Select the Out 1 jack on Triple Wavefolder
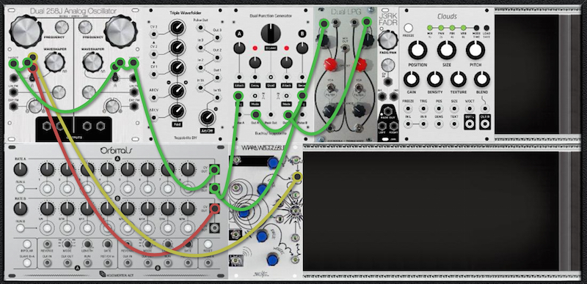587x284 pixels. [216, 78]
